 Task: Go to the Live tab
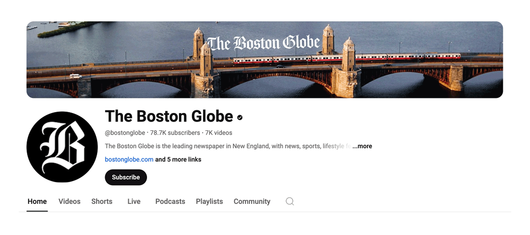pyautogui.click(x=134, y=201)
